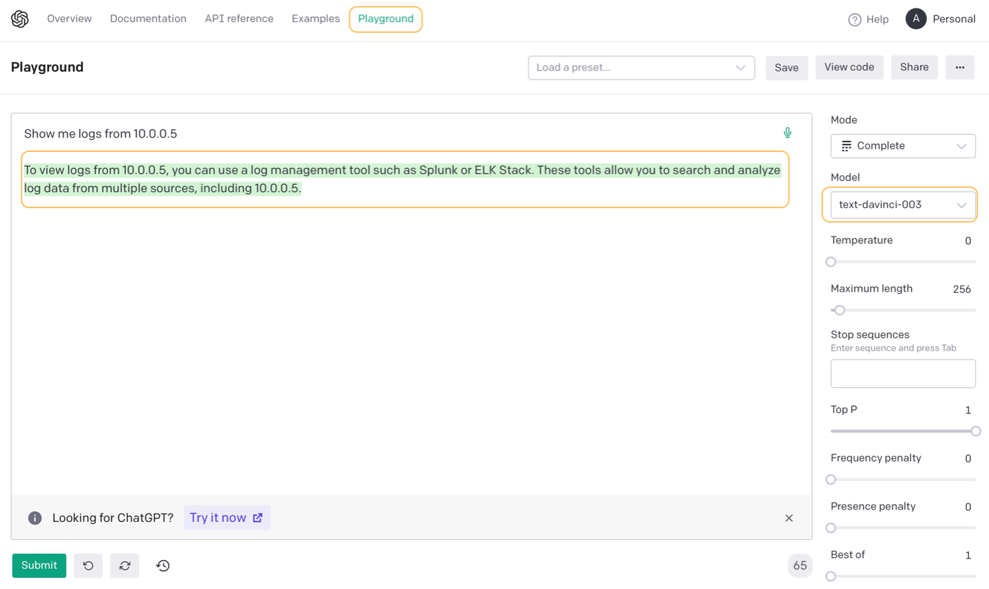The width and height of the screenshot is (989, 589).
Task: Click the 'Enter sequence and press Tab' hint
Action: [x=894, y=348]
